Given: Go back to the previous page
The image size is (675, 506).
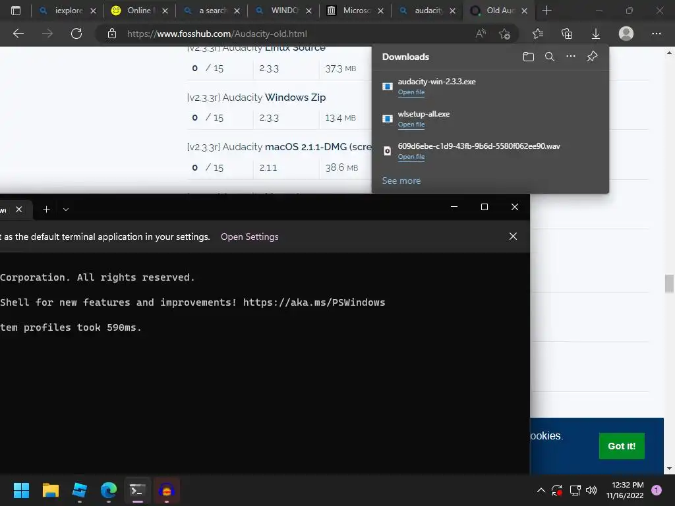Looking at the screenshot, I should tap(18, 34).
